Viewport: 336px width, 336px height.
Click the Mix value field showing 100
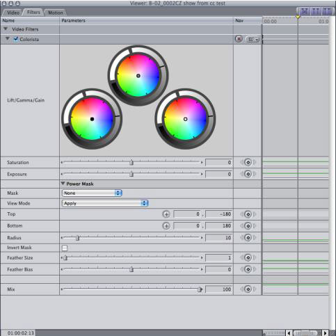click(x=218, y=289)
